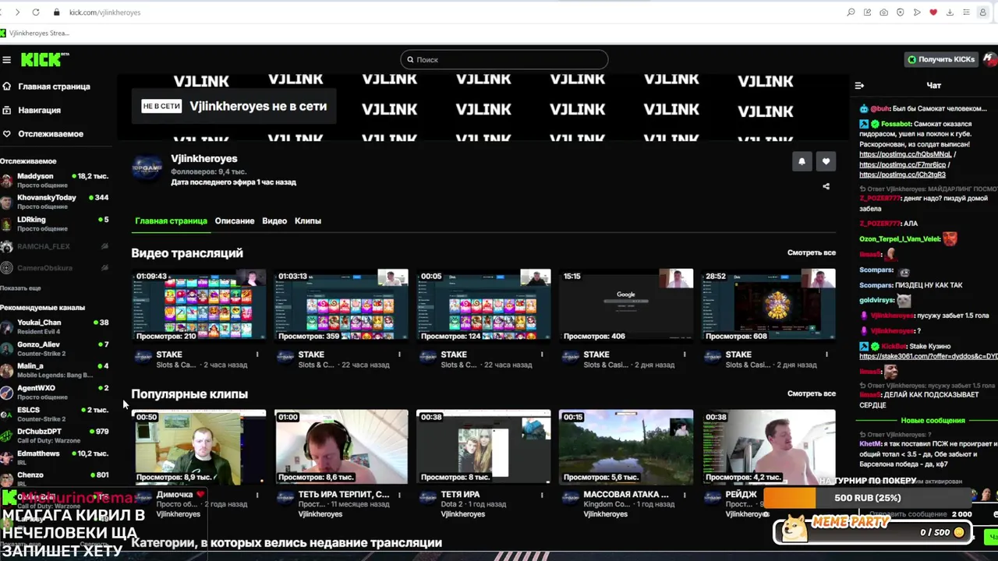Play the 00:15 МАССОВАЯ АТАКА clip thumbnail

pyautogui.click(x=626, y=446)
